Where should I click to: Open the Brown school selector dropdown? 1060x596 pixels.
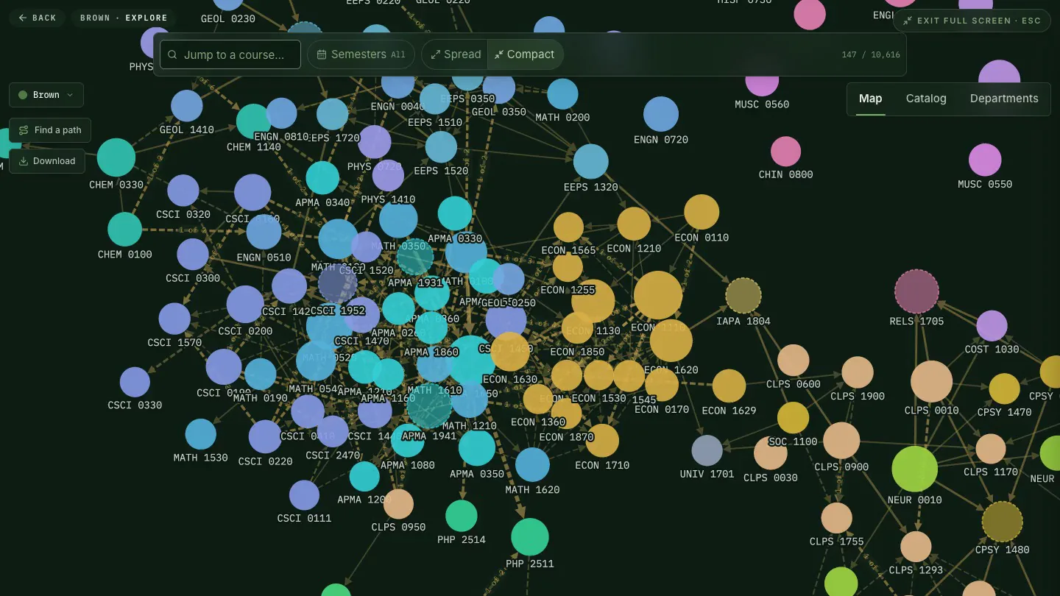click(x=46, y=95)
